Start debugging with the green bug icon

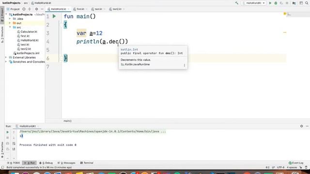click(x=276, y=3)
